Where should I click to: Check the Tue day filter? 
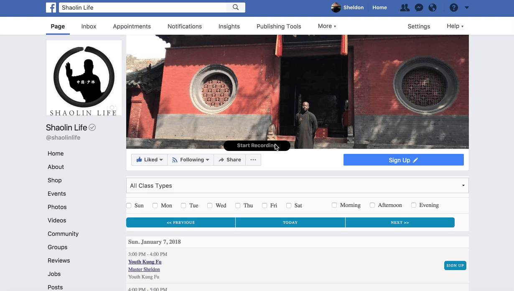click(x=183, y=205)
